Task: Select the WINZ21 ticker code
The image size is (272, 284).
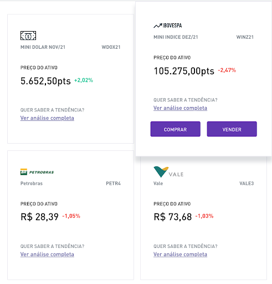Action: (245, 37)
